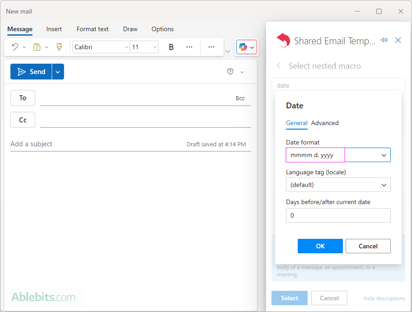This screenshot has width=412, height=312.
Task: Confirm the Date dialog with OK
Action: pyautogui.click(x=320, y=246)
